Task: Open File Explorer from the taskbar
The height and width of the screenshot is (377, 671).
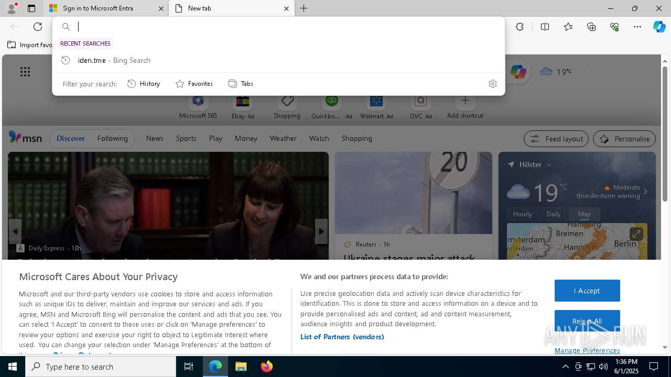Action: pyautogui.click(x=241, y=367)
